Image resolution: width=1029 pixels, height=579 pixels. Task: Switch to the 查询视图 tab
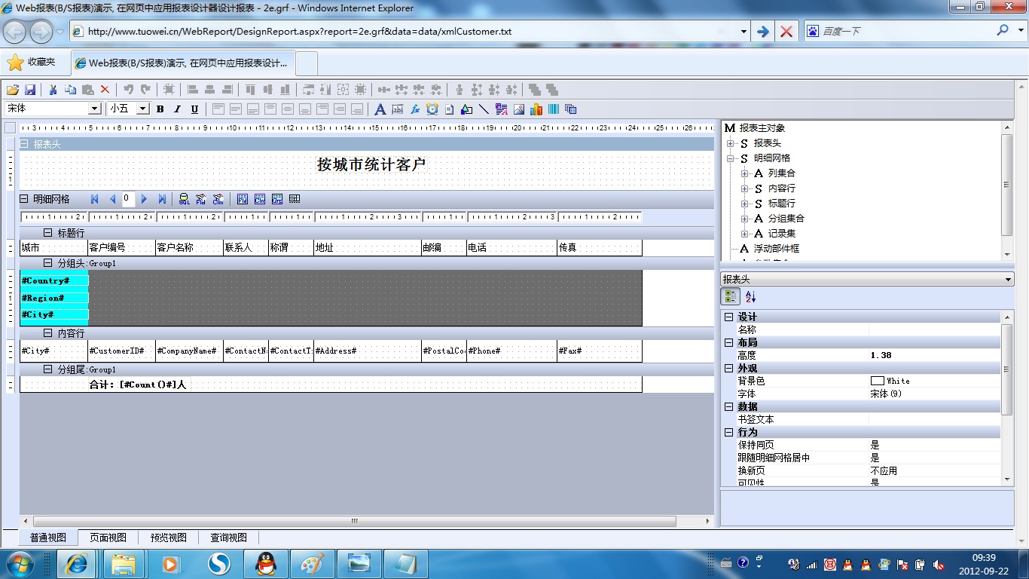(228, 538)
